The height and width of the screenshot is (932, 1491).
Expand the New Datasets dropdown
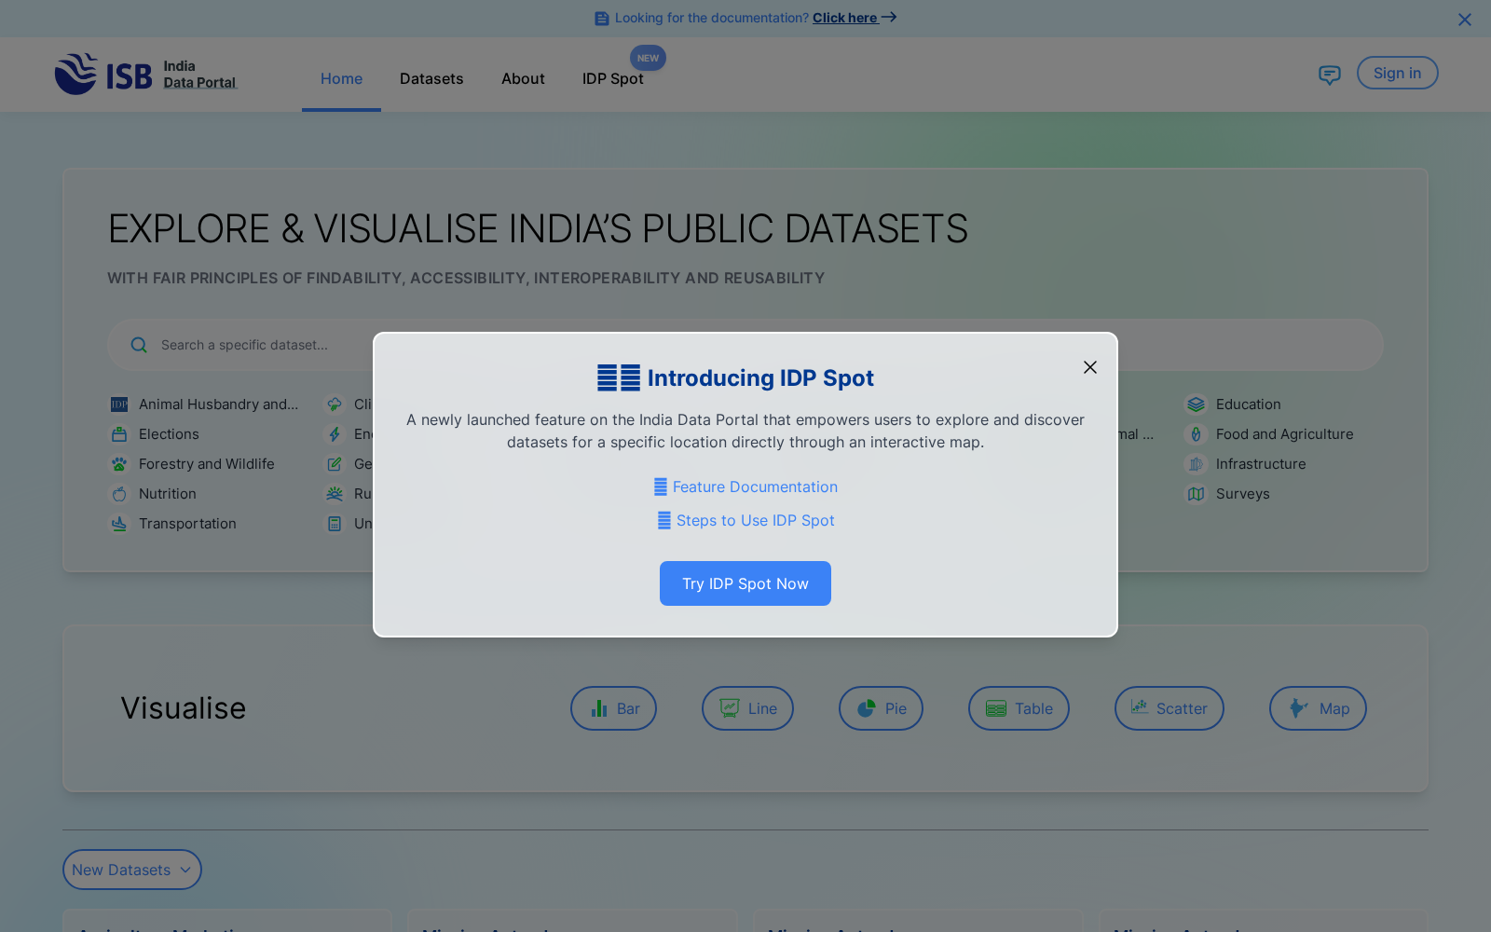pyautogui.click(x=132, y=870)
